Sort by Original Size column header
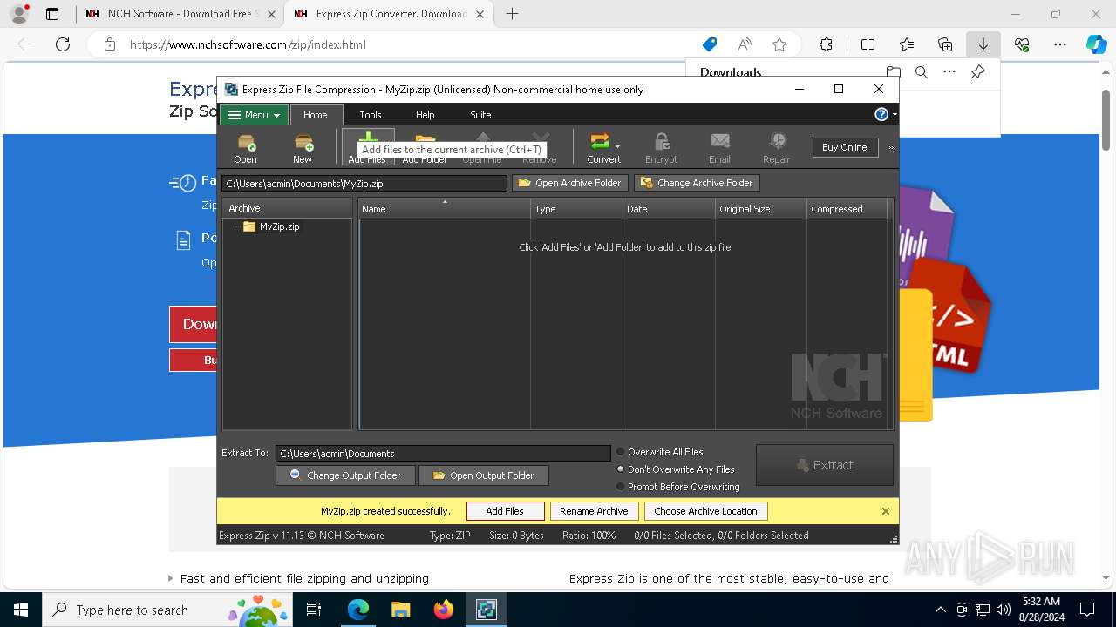This screenshot has width=1116, height=627. coord(760,208)
